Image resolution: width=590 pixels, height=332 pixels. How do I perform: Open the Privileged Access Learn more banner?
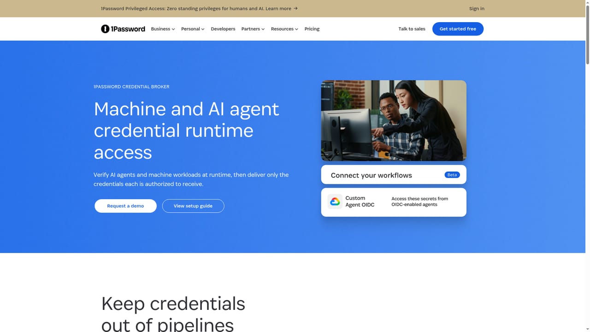[x=199, y=8]
